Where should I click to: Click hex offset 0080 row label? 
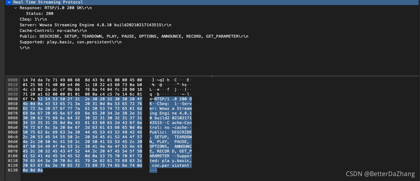pos(12,119)
